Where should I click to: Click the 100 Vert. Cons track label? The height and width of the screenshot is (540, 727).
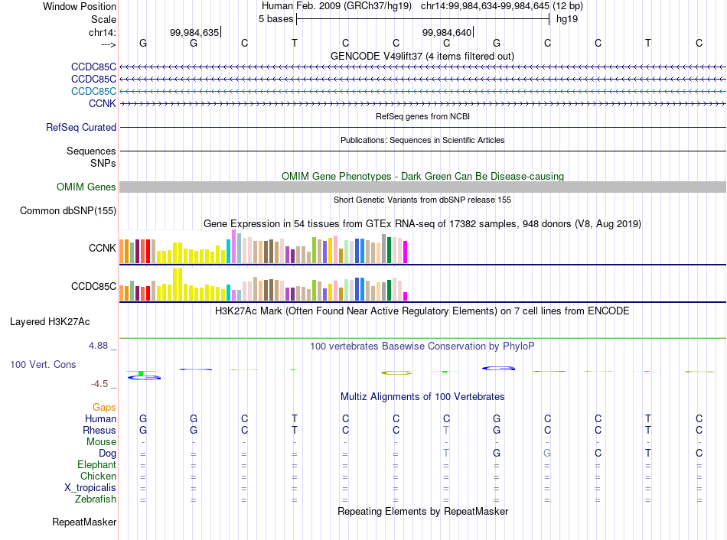click(43, 364)
